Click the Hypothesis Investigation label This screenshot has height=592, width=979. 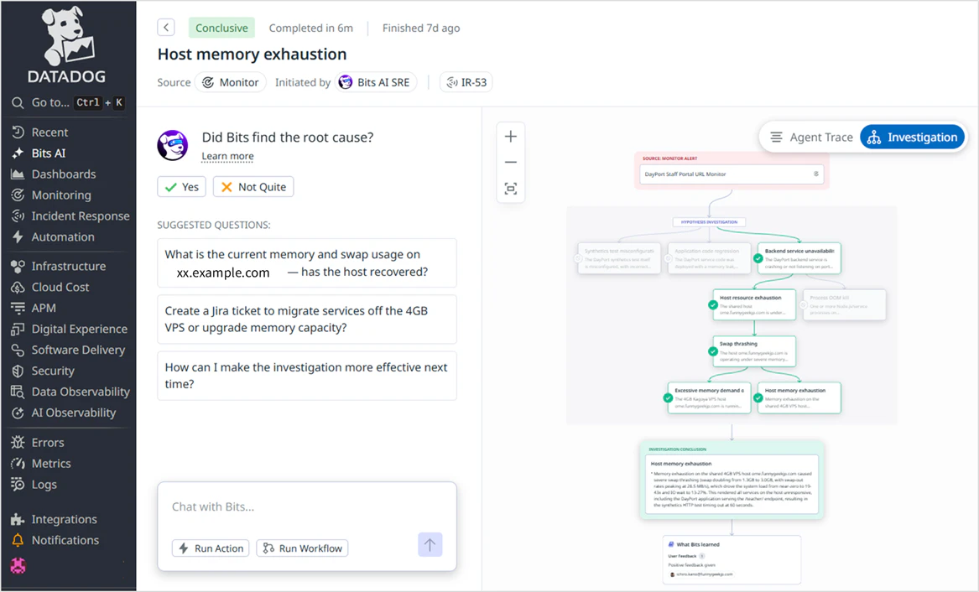click(709, 222)
